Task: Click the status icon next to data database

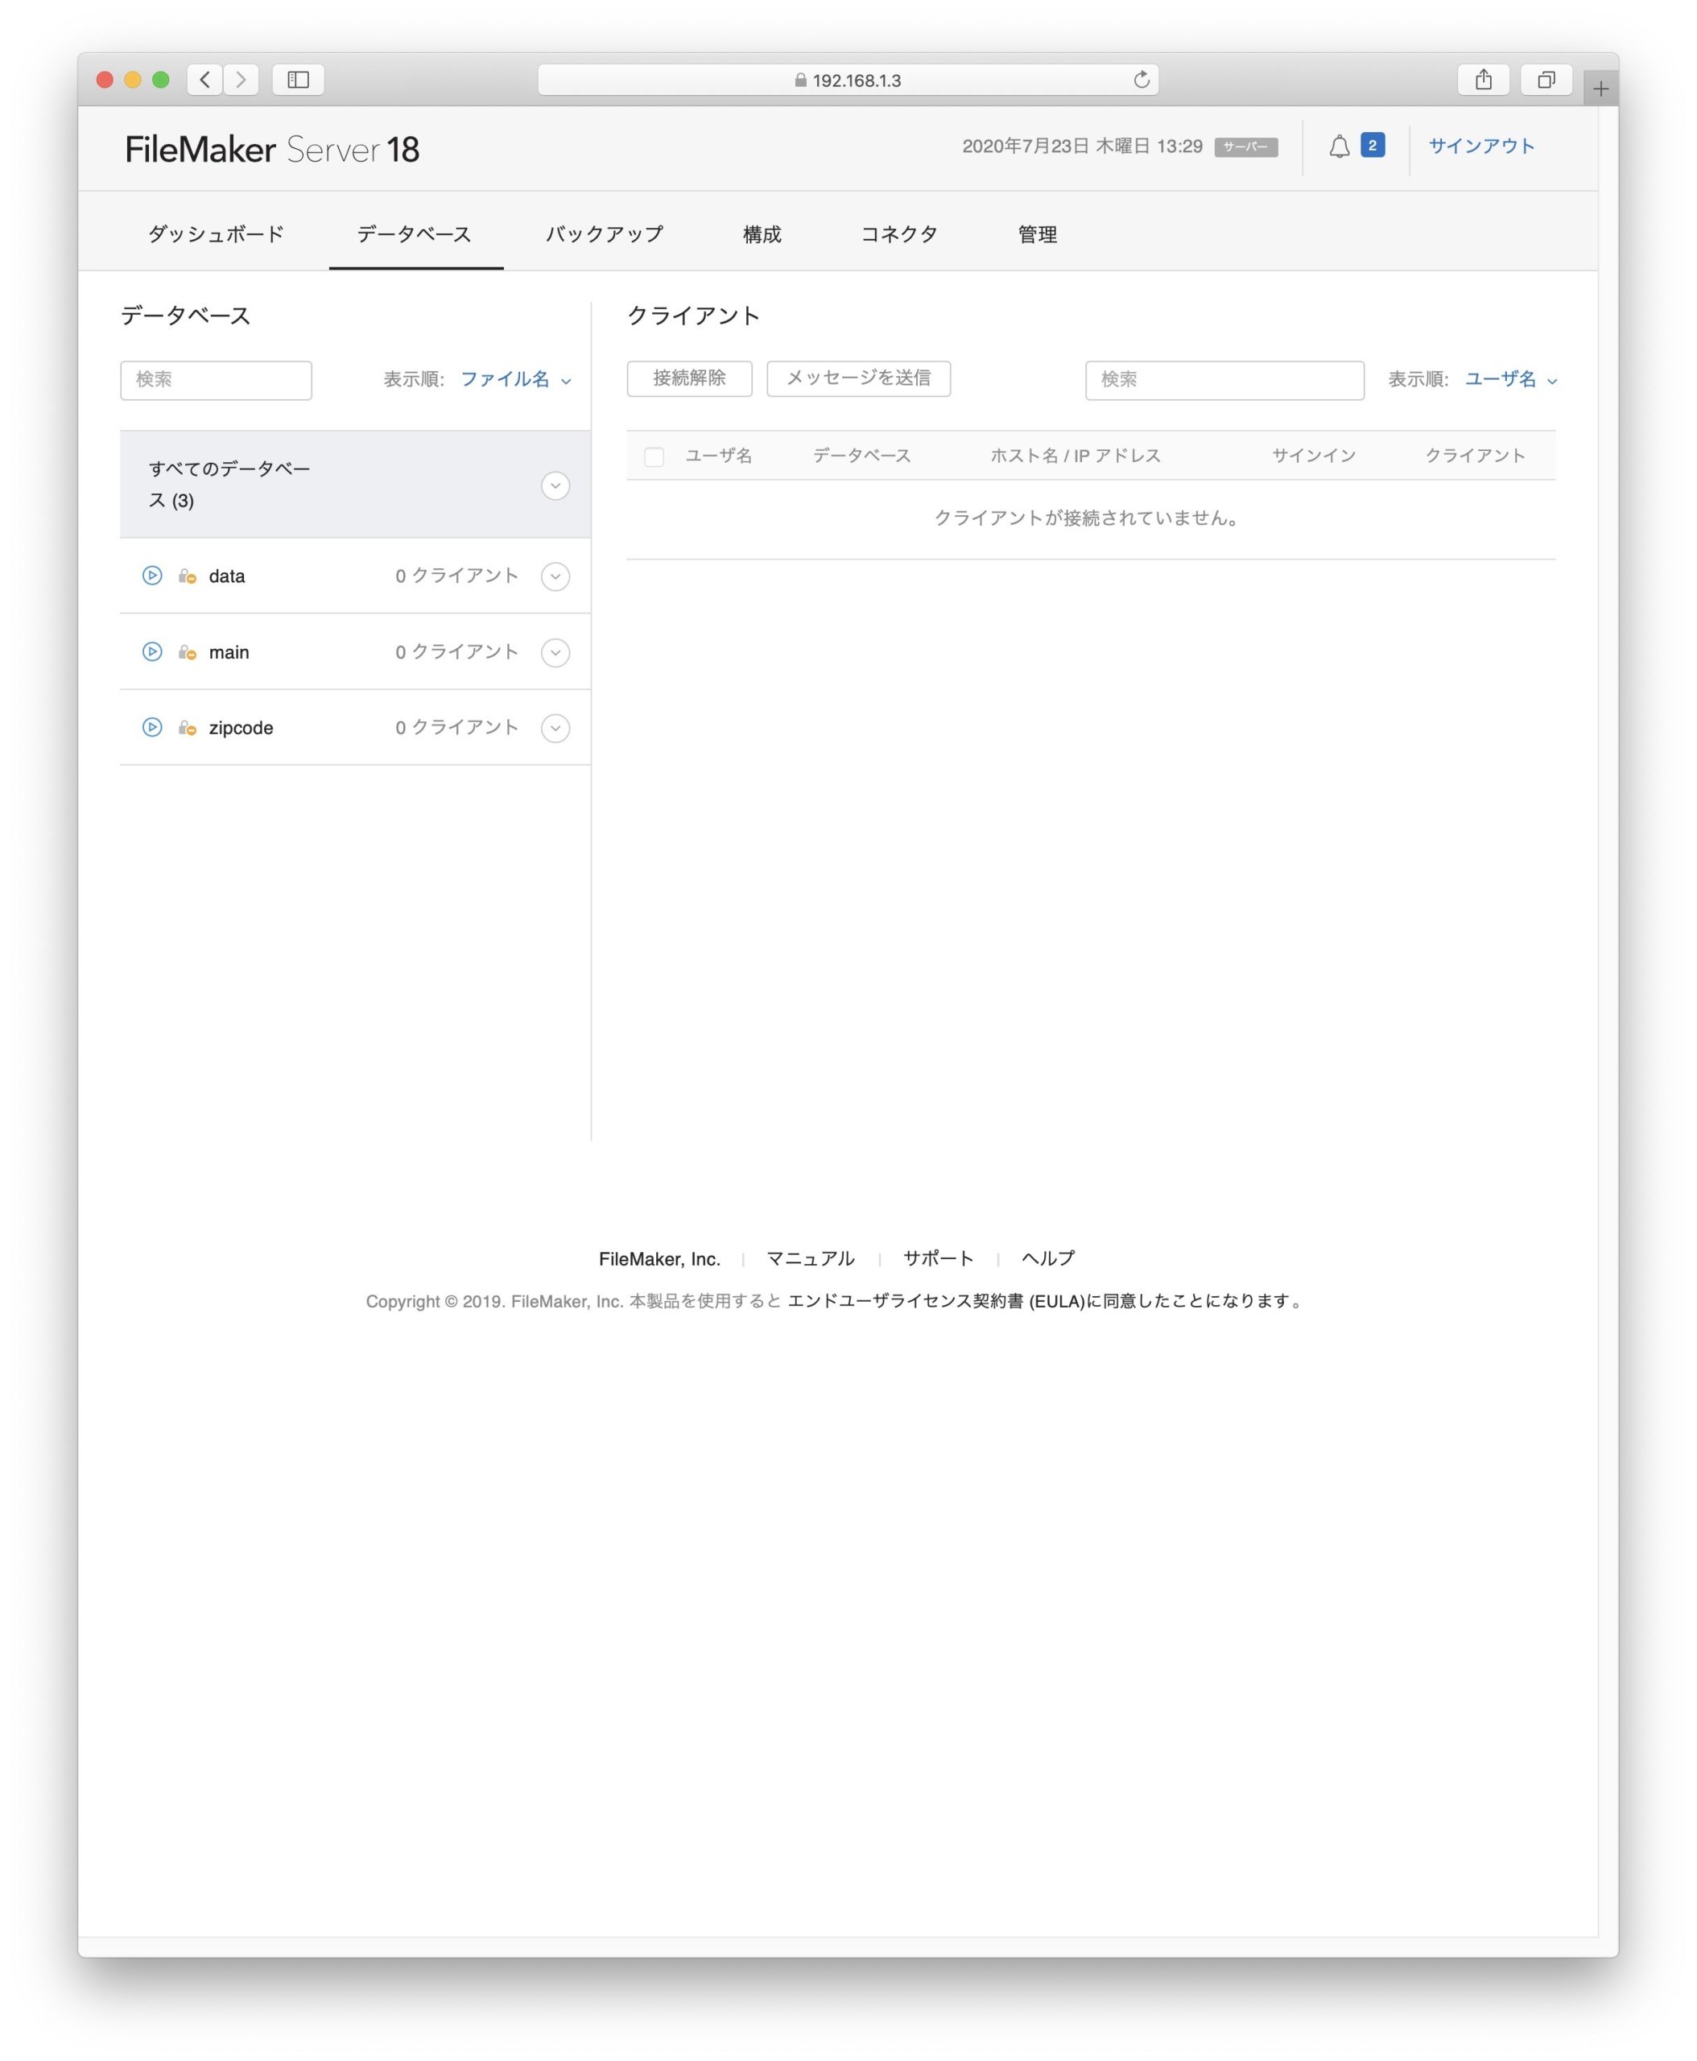Action: tap(152, 575)
